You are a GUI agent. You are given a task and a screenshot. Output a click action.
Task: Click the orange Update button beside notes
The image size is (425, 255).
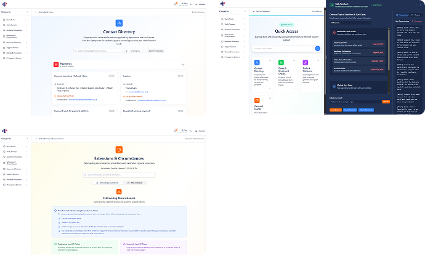click(x=386, y=101)
